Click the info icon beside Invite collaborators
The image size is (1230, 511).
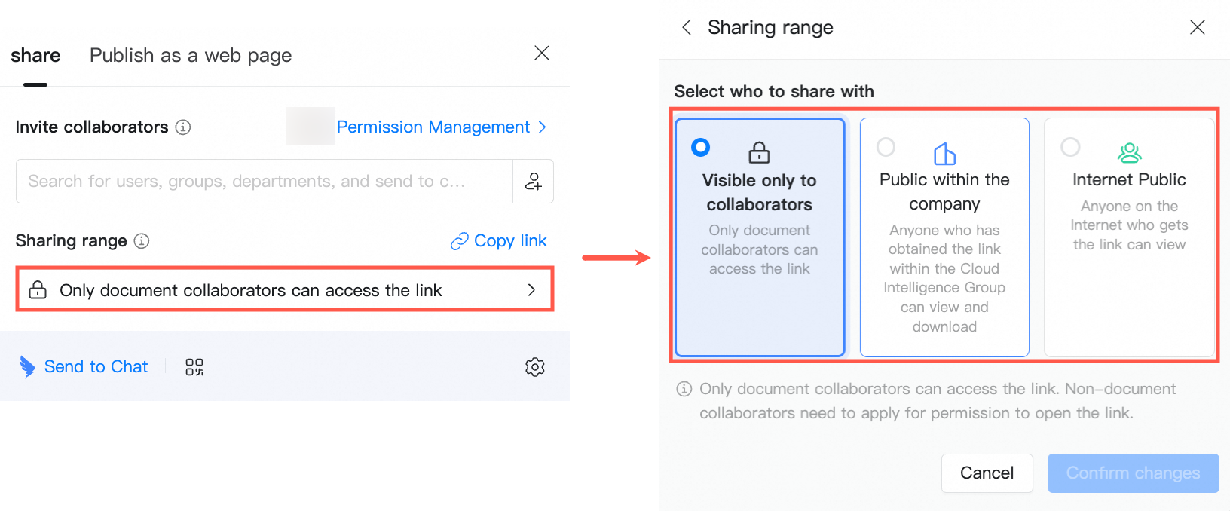pyautogui.click(x=183, y=127)
